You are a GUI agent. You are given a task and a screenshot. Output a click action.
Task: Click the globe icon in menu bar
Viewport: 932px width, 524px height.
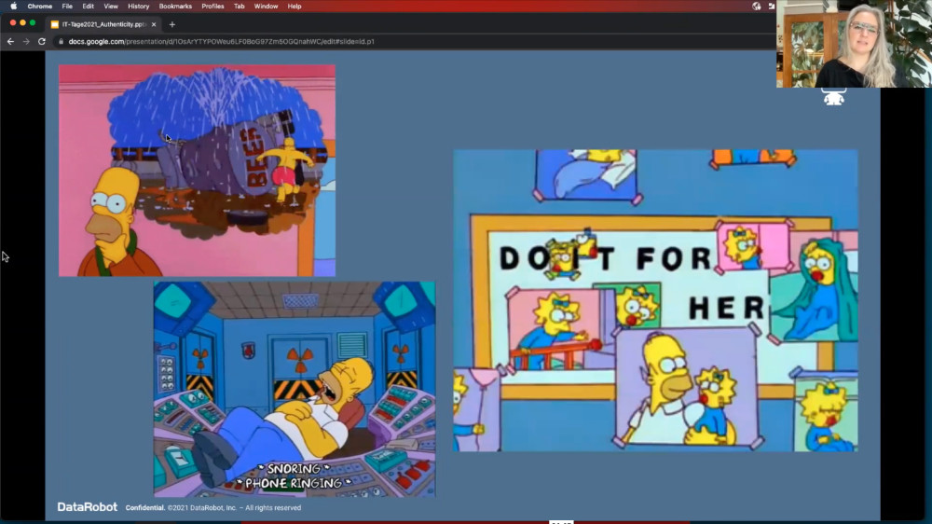(x=756, y=6)
